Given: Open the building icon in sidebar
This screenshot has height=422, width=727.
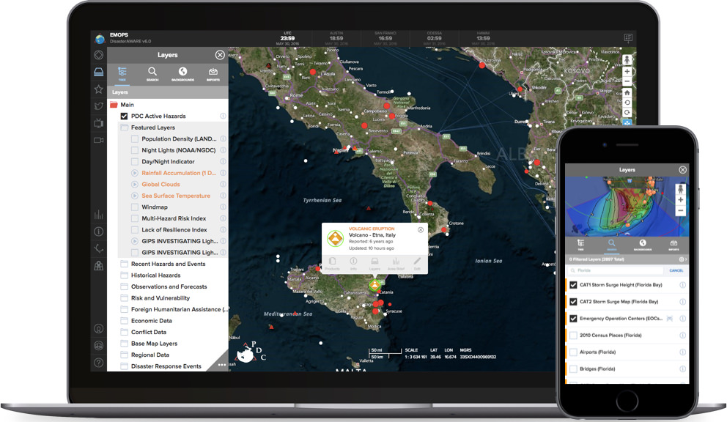Looking at the screenshot, I should pos(99,266).
